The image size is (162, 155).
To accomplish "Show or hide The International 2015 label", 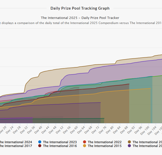I will 105,146.
